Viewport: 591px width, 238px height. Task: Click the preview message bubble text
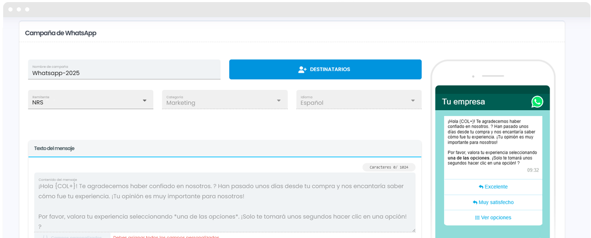point(492,142)
